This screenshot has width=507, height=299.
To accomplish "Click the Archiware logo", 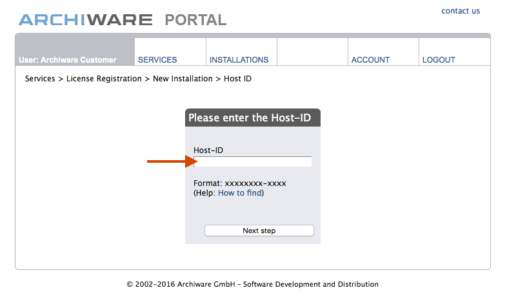I will (85, 20).
